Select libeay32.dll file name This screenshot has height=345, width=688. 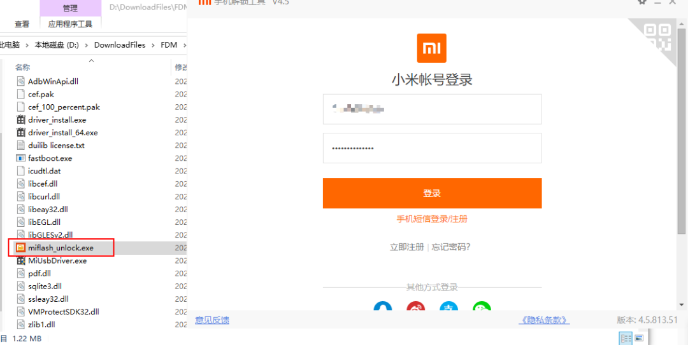click(48, 209)
